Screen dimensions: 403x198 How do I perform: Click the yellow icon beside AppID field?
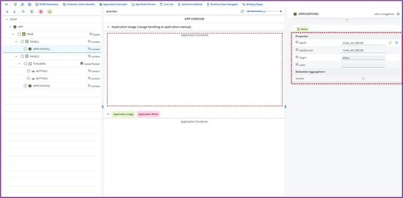[x=390, y=43]
